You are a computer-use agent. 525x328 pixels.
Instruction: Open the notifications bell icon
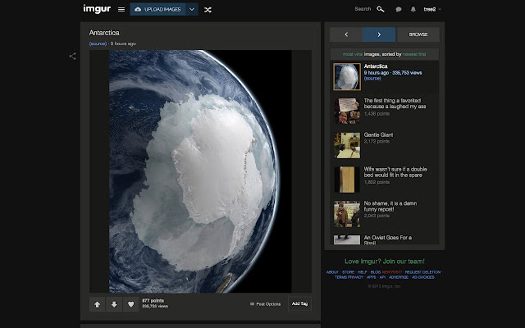tap(413, 9)
